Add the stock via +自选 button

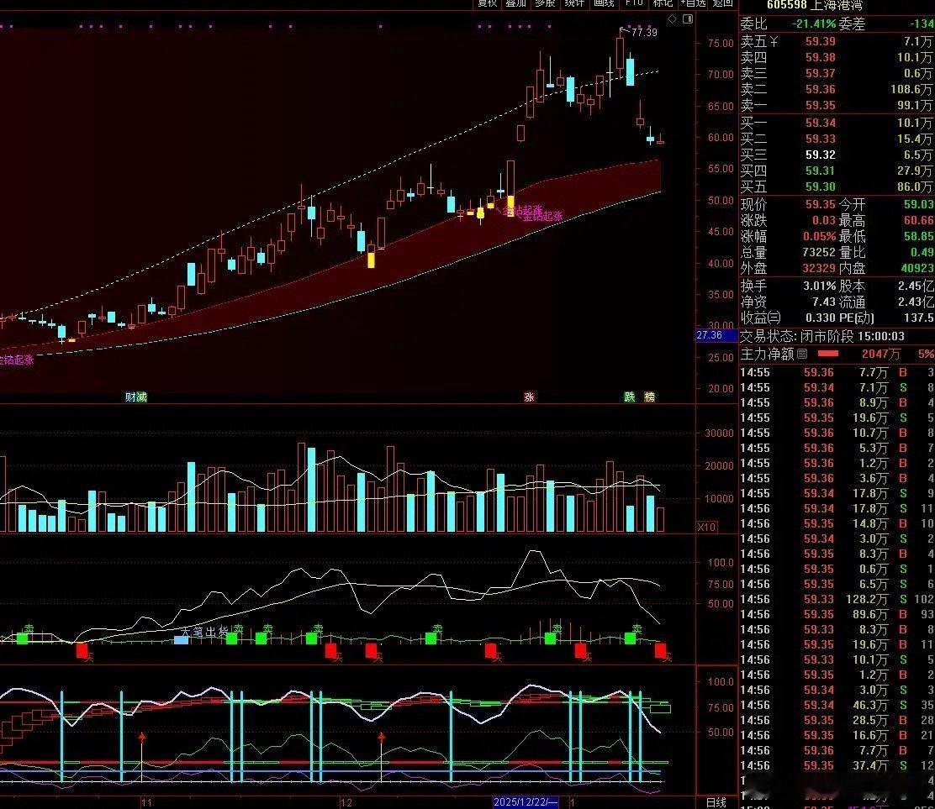tap(694, 3)
